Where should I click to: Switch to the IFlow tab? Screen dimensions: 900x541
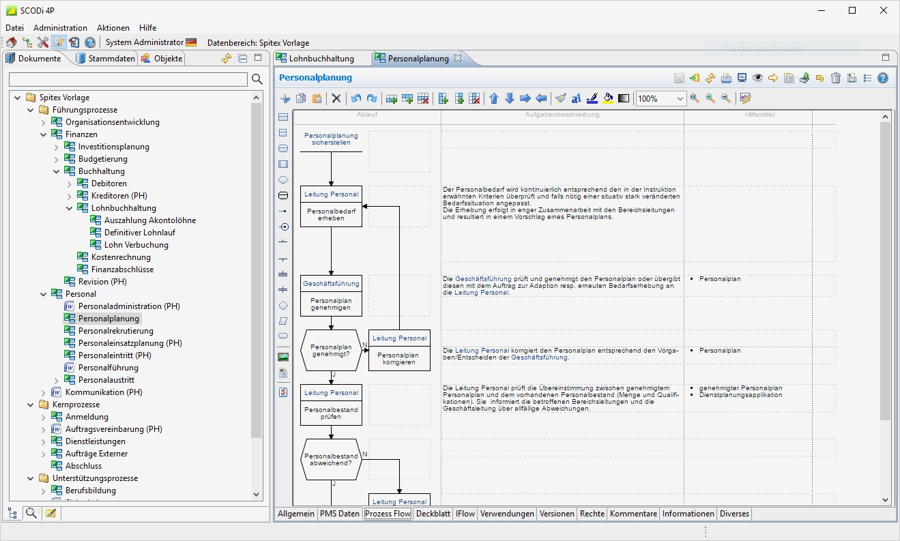click(x=465, y=514)
